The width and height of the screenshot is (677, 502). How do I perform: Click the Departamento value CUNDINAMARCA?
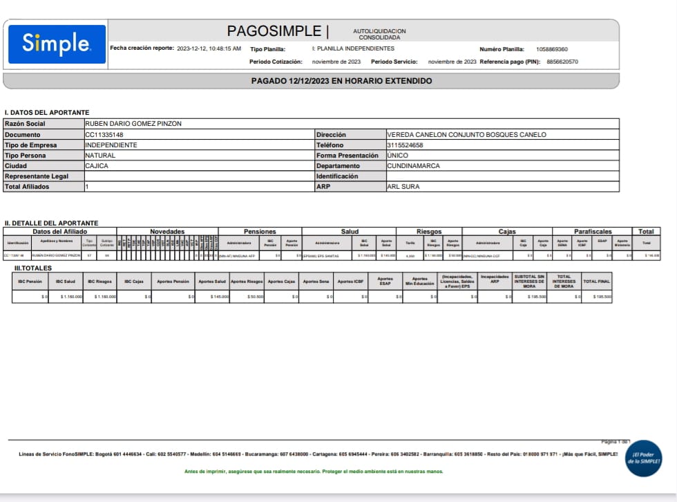pos(413,166)
